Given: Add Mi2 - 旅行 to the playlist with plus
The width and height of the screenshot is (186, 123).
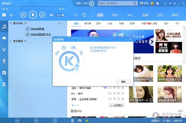Looking at the screenshot, I should (x=114, y=93).
